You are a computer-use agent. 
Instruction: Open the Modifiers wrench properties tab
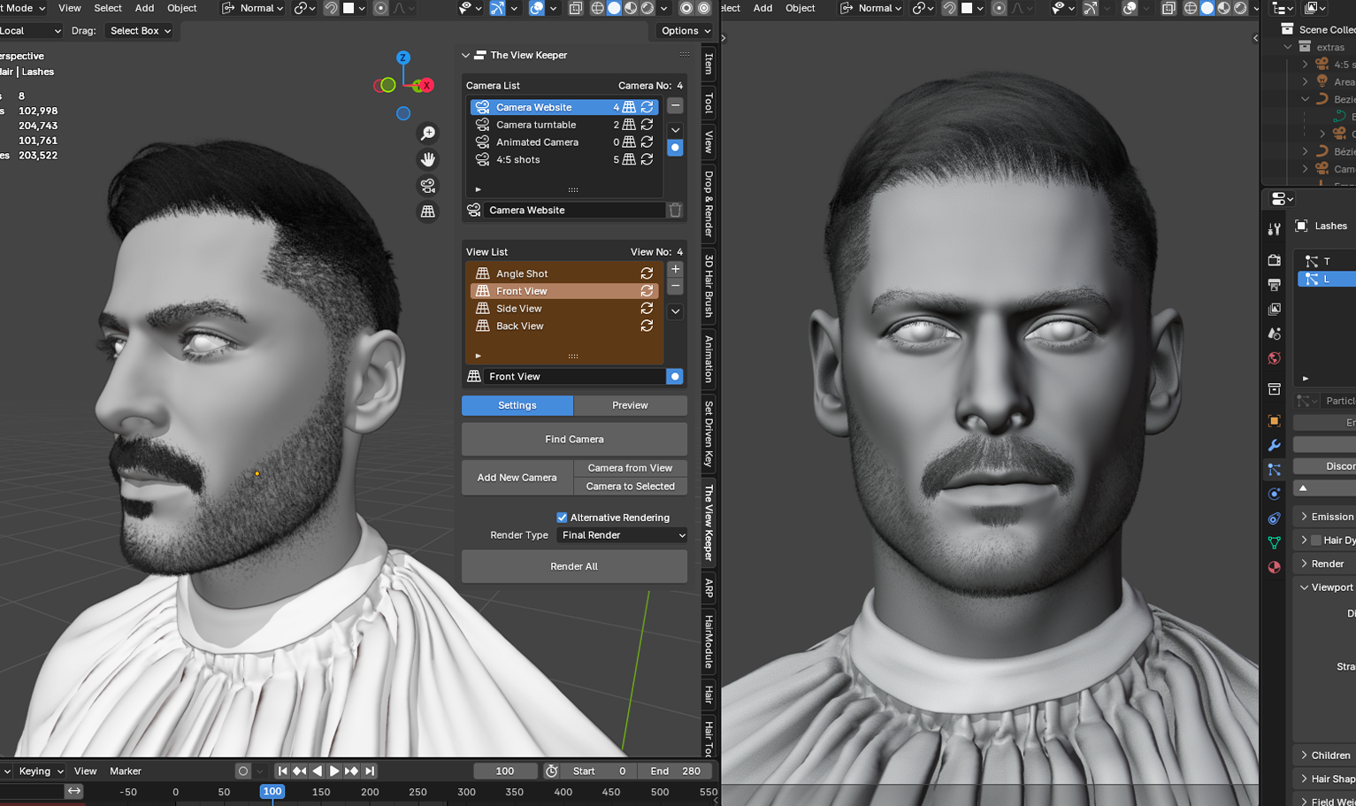tap(1274, 445)
